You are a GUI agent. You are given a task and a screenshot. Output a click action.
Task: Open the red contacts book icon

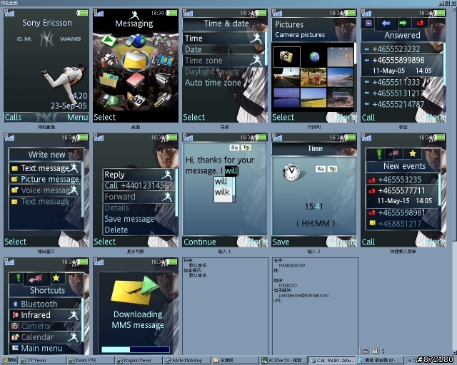135,80
